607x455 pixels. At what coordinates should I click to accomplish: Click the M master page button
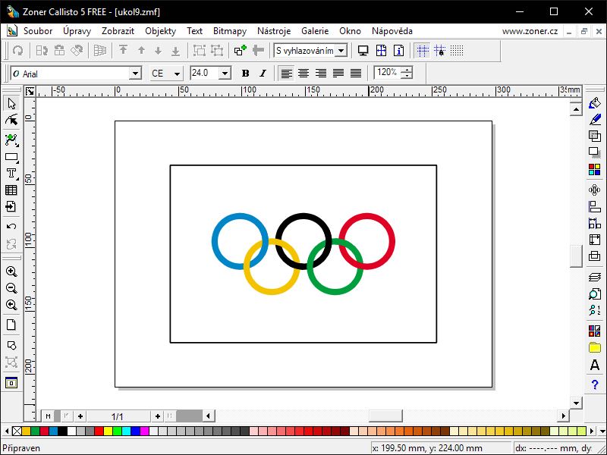pyautogui.click(x=48, y=416)
